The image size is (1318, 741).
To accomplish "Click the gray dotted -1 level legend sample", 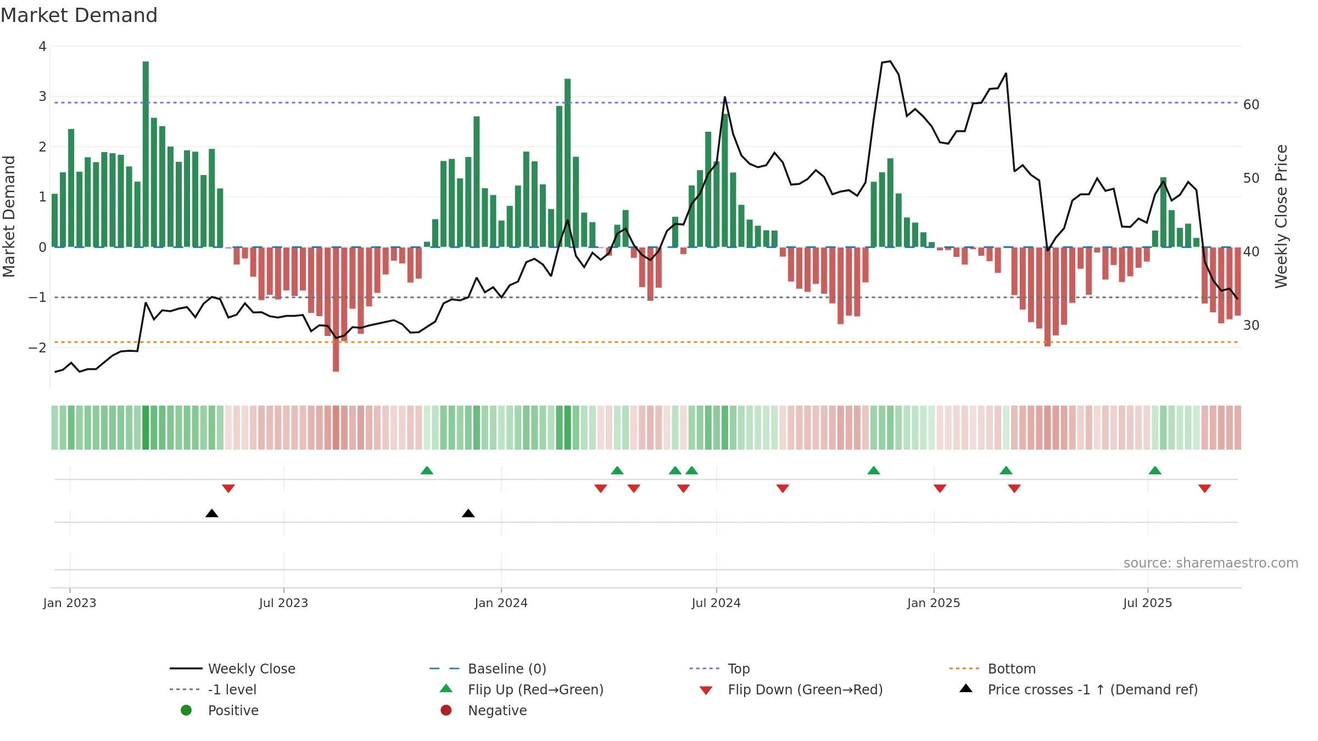I will (185, 689).
